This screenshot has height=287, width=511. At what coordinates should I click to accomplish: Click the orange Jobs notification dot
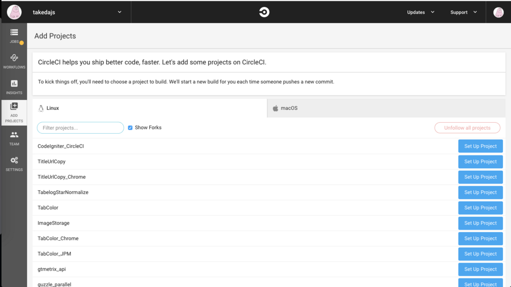(x=21, y=43)
